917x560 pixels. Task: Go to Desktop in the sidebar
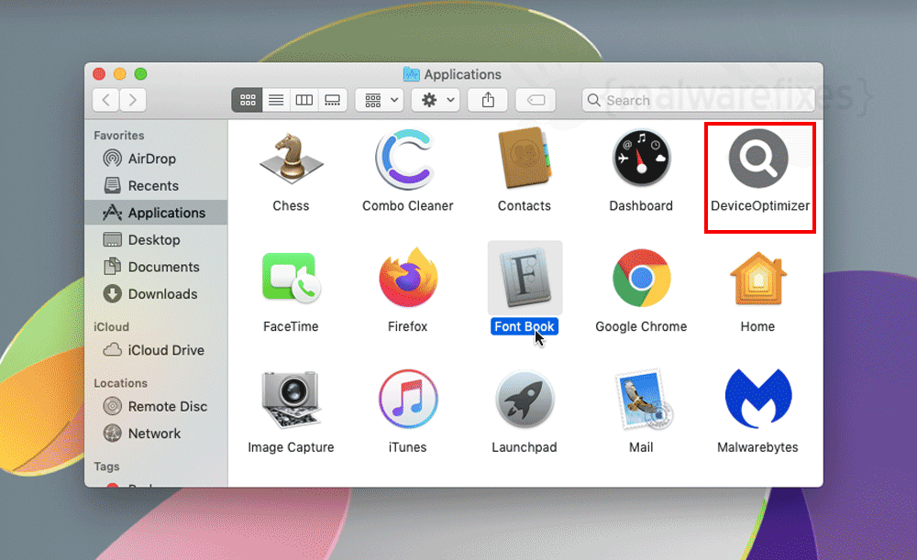pos(156,239)
